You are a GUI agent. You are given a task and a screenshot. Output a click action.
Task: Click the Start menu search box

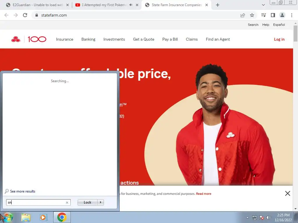[x=38, y=202]
